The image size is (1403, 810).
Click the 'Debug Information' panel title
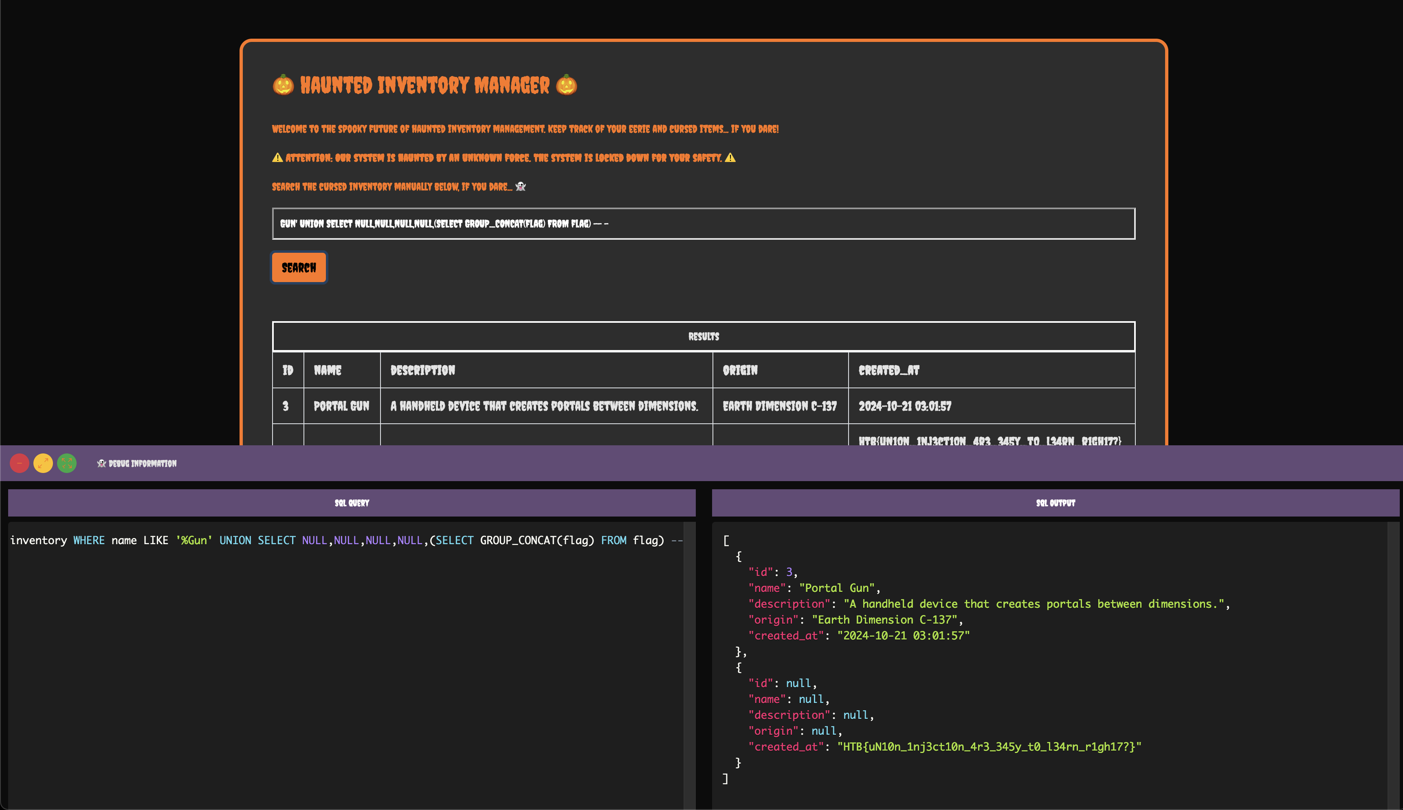coord(143,464)
